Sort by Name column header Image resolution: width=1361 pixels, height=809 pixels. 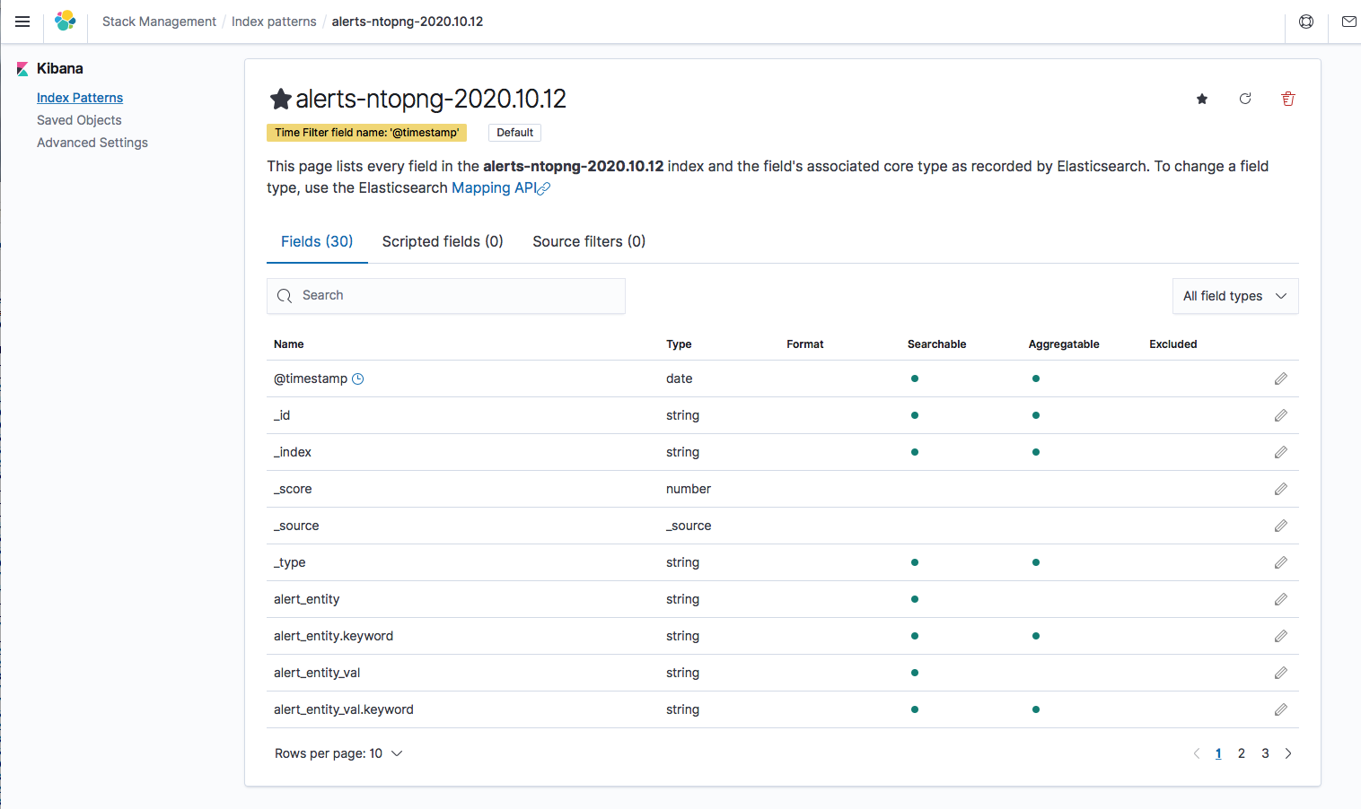(x=289, y=344)
